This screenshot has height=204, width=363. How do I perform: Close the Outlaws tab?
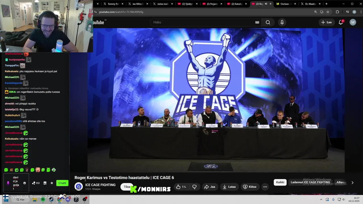click(295, 4)
